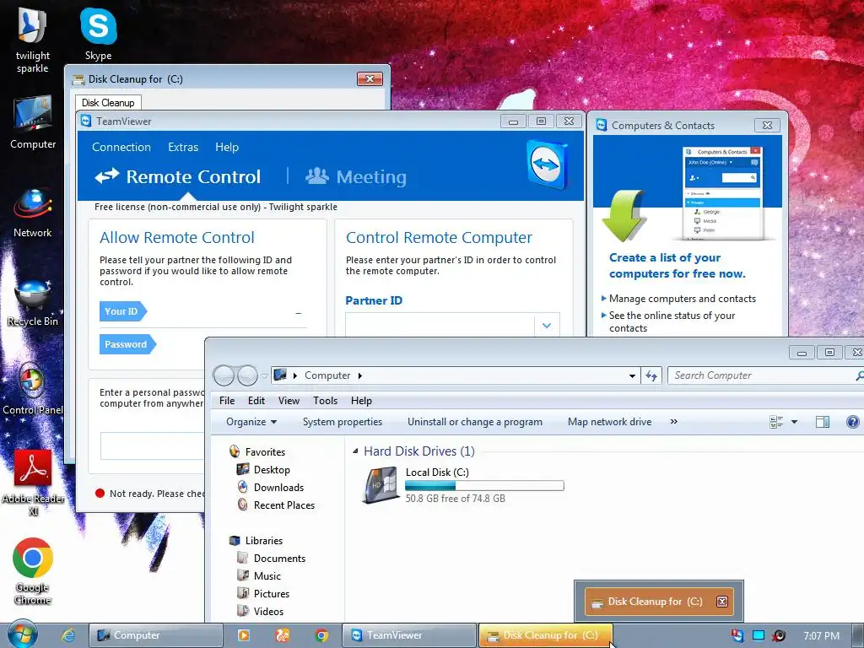Open the Connection menu in TeamViewer
The image size is (864, 648).
(121, 147)
